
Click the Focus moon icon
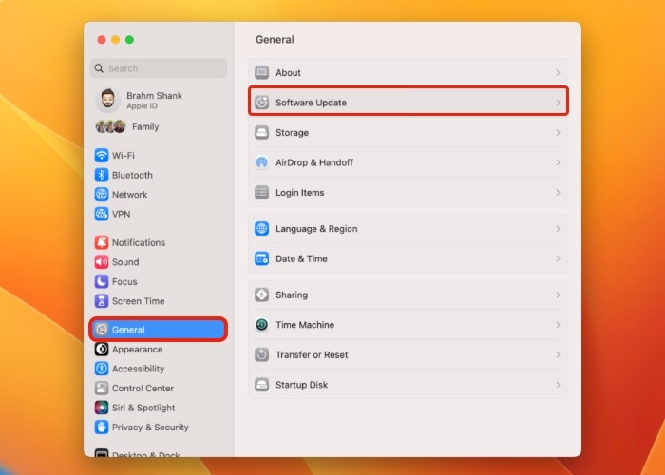102,281
